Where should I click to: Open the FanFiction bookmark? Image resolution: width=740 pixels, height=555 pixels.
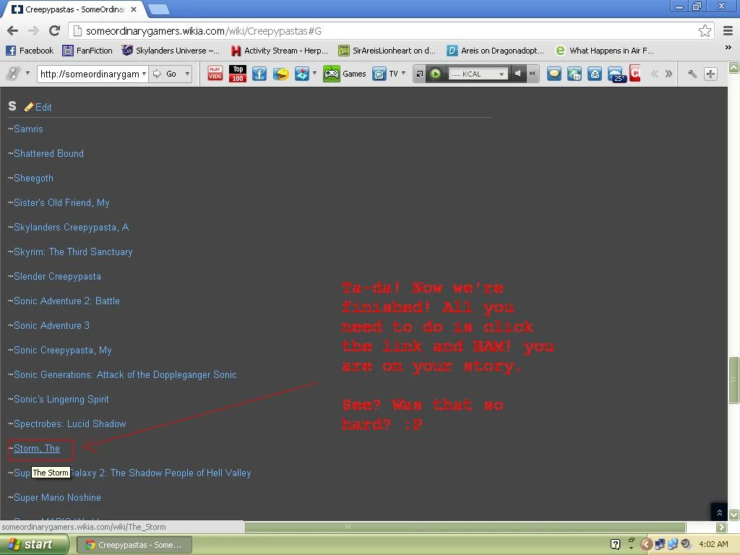[87, 51]
